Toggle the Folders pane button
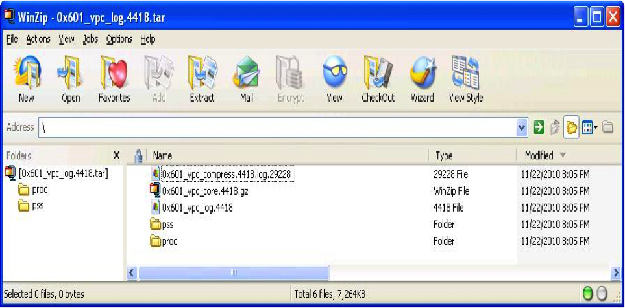 [570, 127]
